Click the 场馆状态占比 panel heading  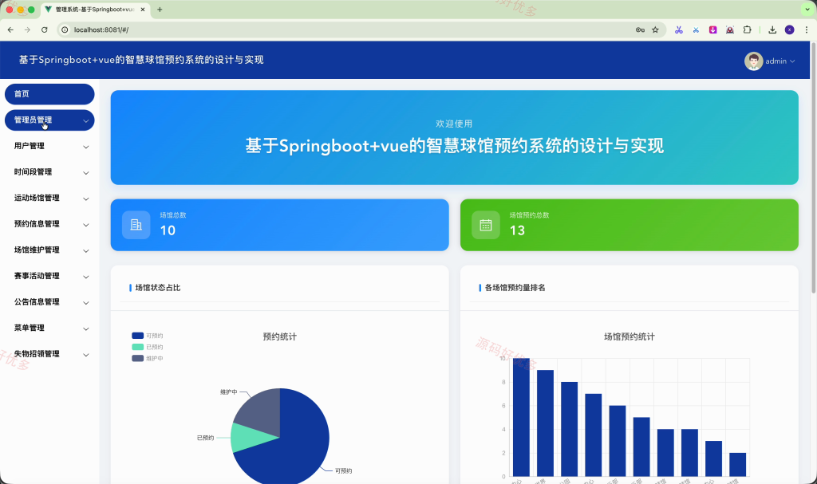(x=158, y=288)
